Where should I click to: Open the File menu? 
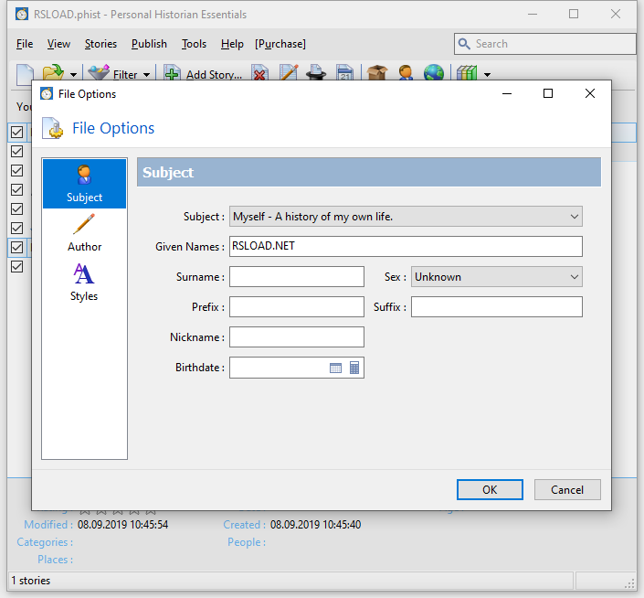pos(25,44)
